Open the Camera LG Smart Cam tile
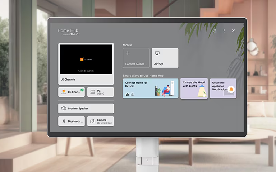 click(101, 121)
